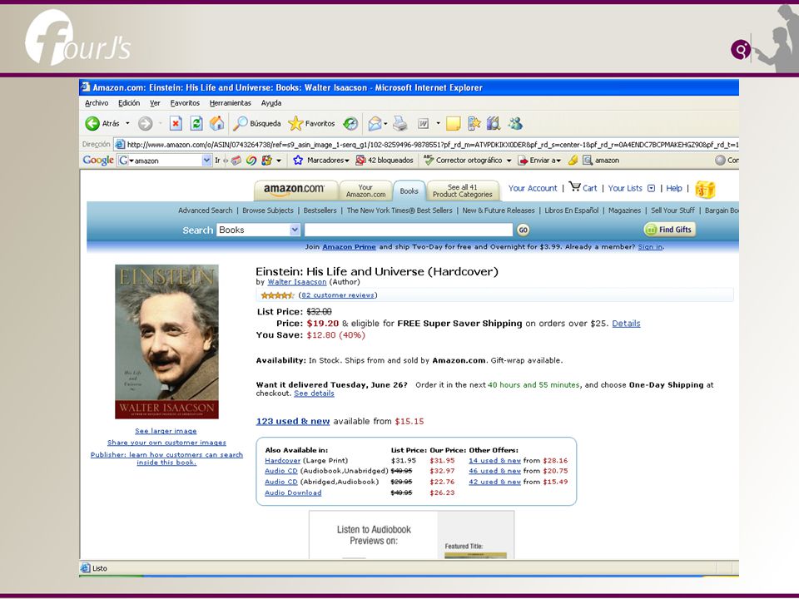The image size is (799, 599).
Task: Open Messenger people icon
Action: pos(515,123)
